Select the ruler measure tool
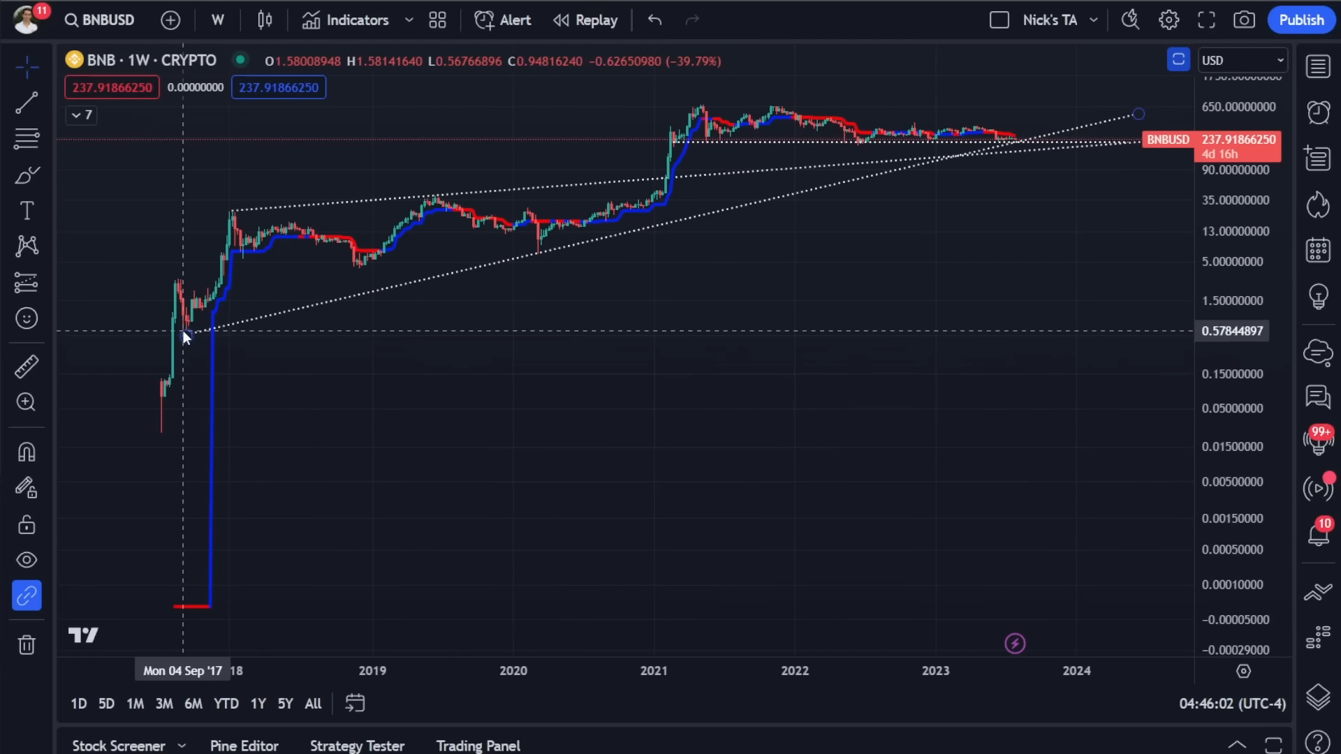The width and height of the screenshot is (1341, 754). [27, 367]
